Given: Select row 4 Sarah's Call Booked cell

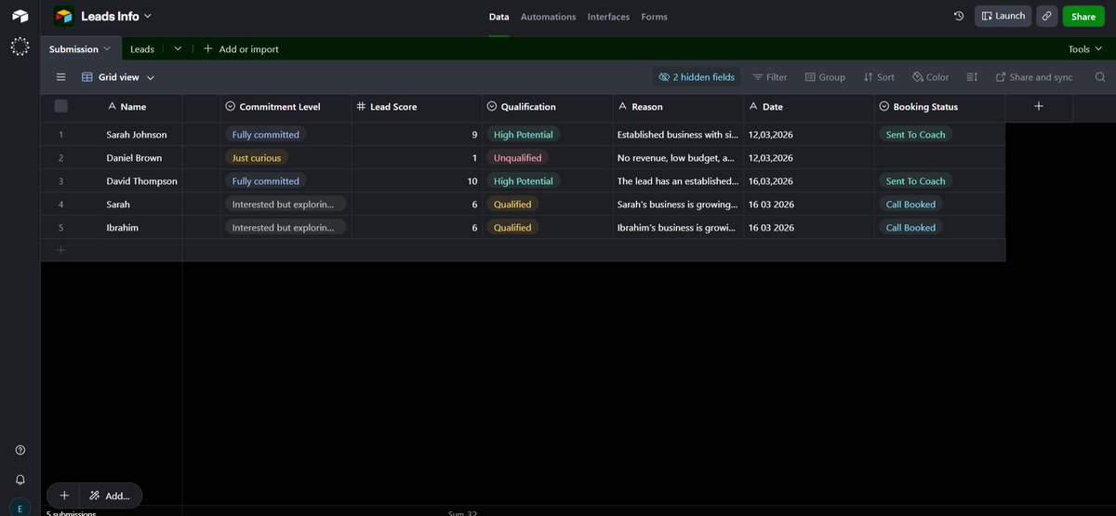Looking at the screenshot, I should pyautogui.click(x=940, y=204).
